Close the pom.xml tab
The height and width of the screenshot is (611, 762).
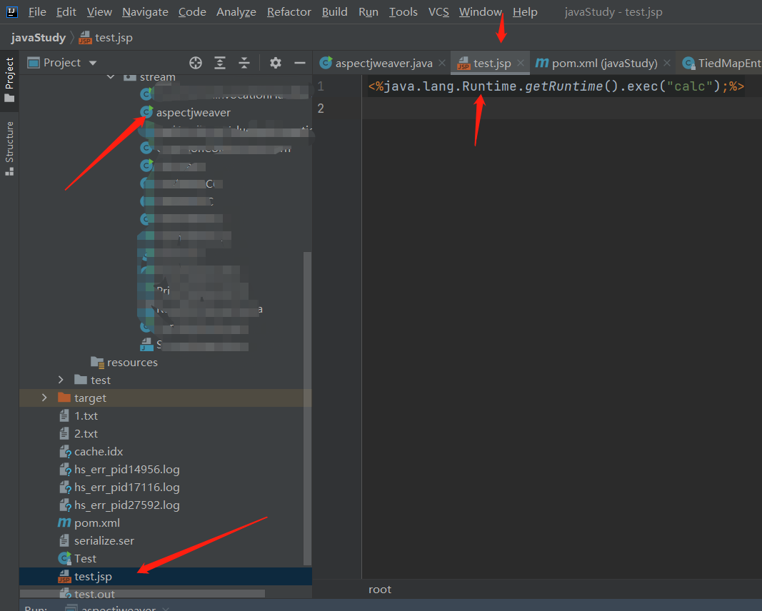(667, 63)
